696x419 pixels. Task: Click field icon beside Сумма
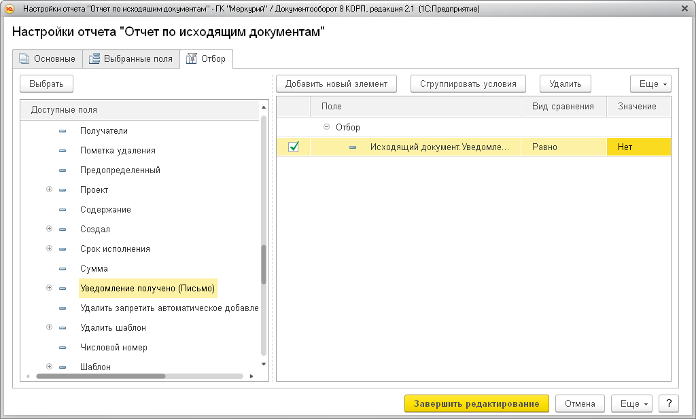(63, 269)
